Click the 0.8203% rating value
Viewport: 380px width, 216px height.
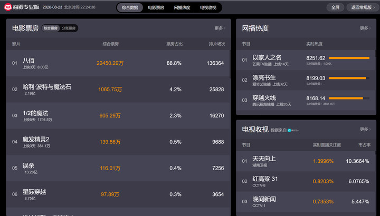[324, 181]
